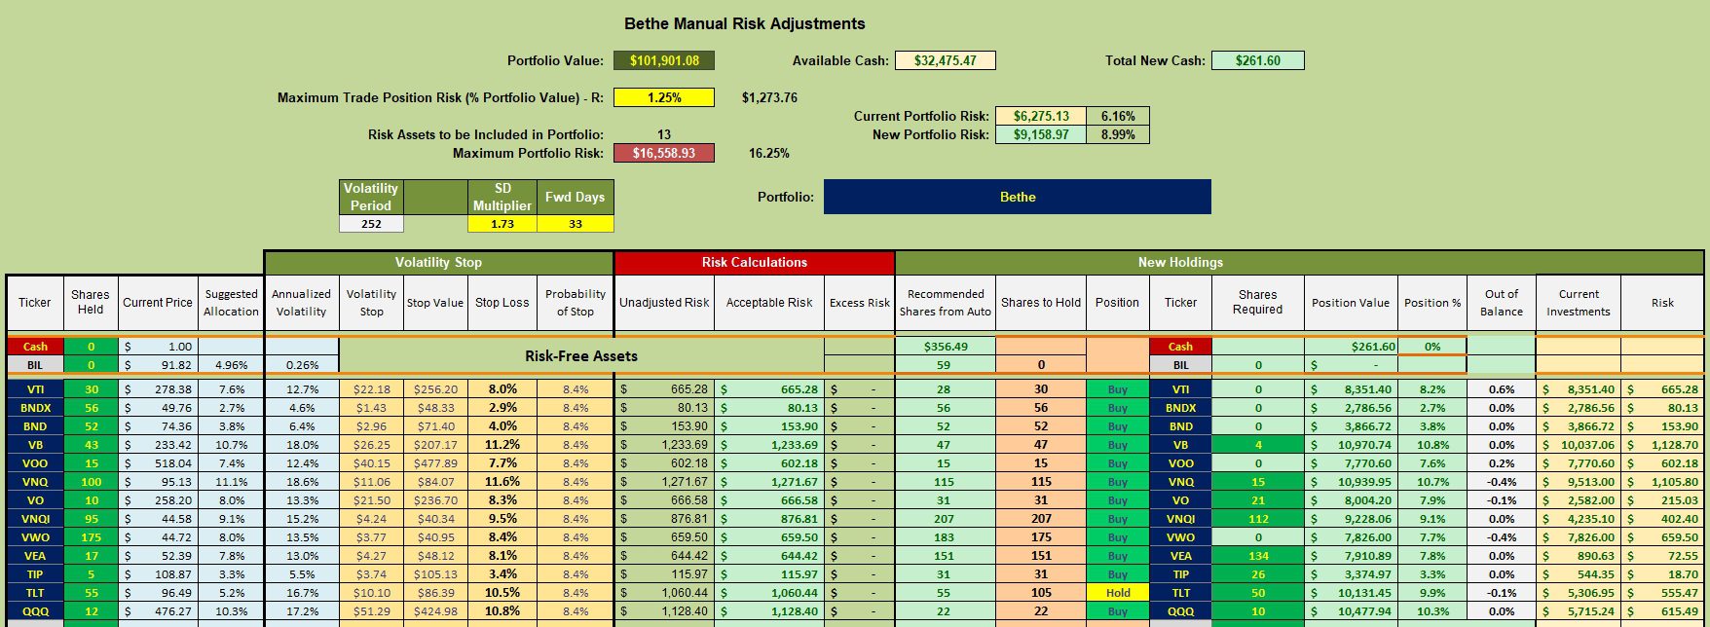Select VNQI acceptable risk 876.81
Screen dimensions: 1710x627
pos(769,519)
